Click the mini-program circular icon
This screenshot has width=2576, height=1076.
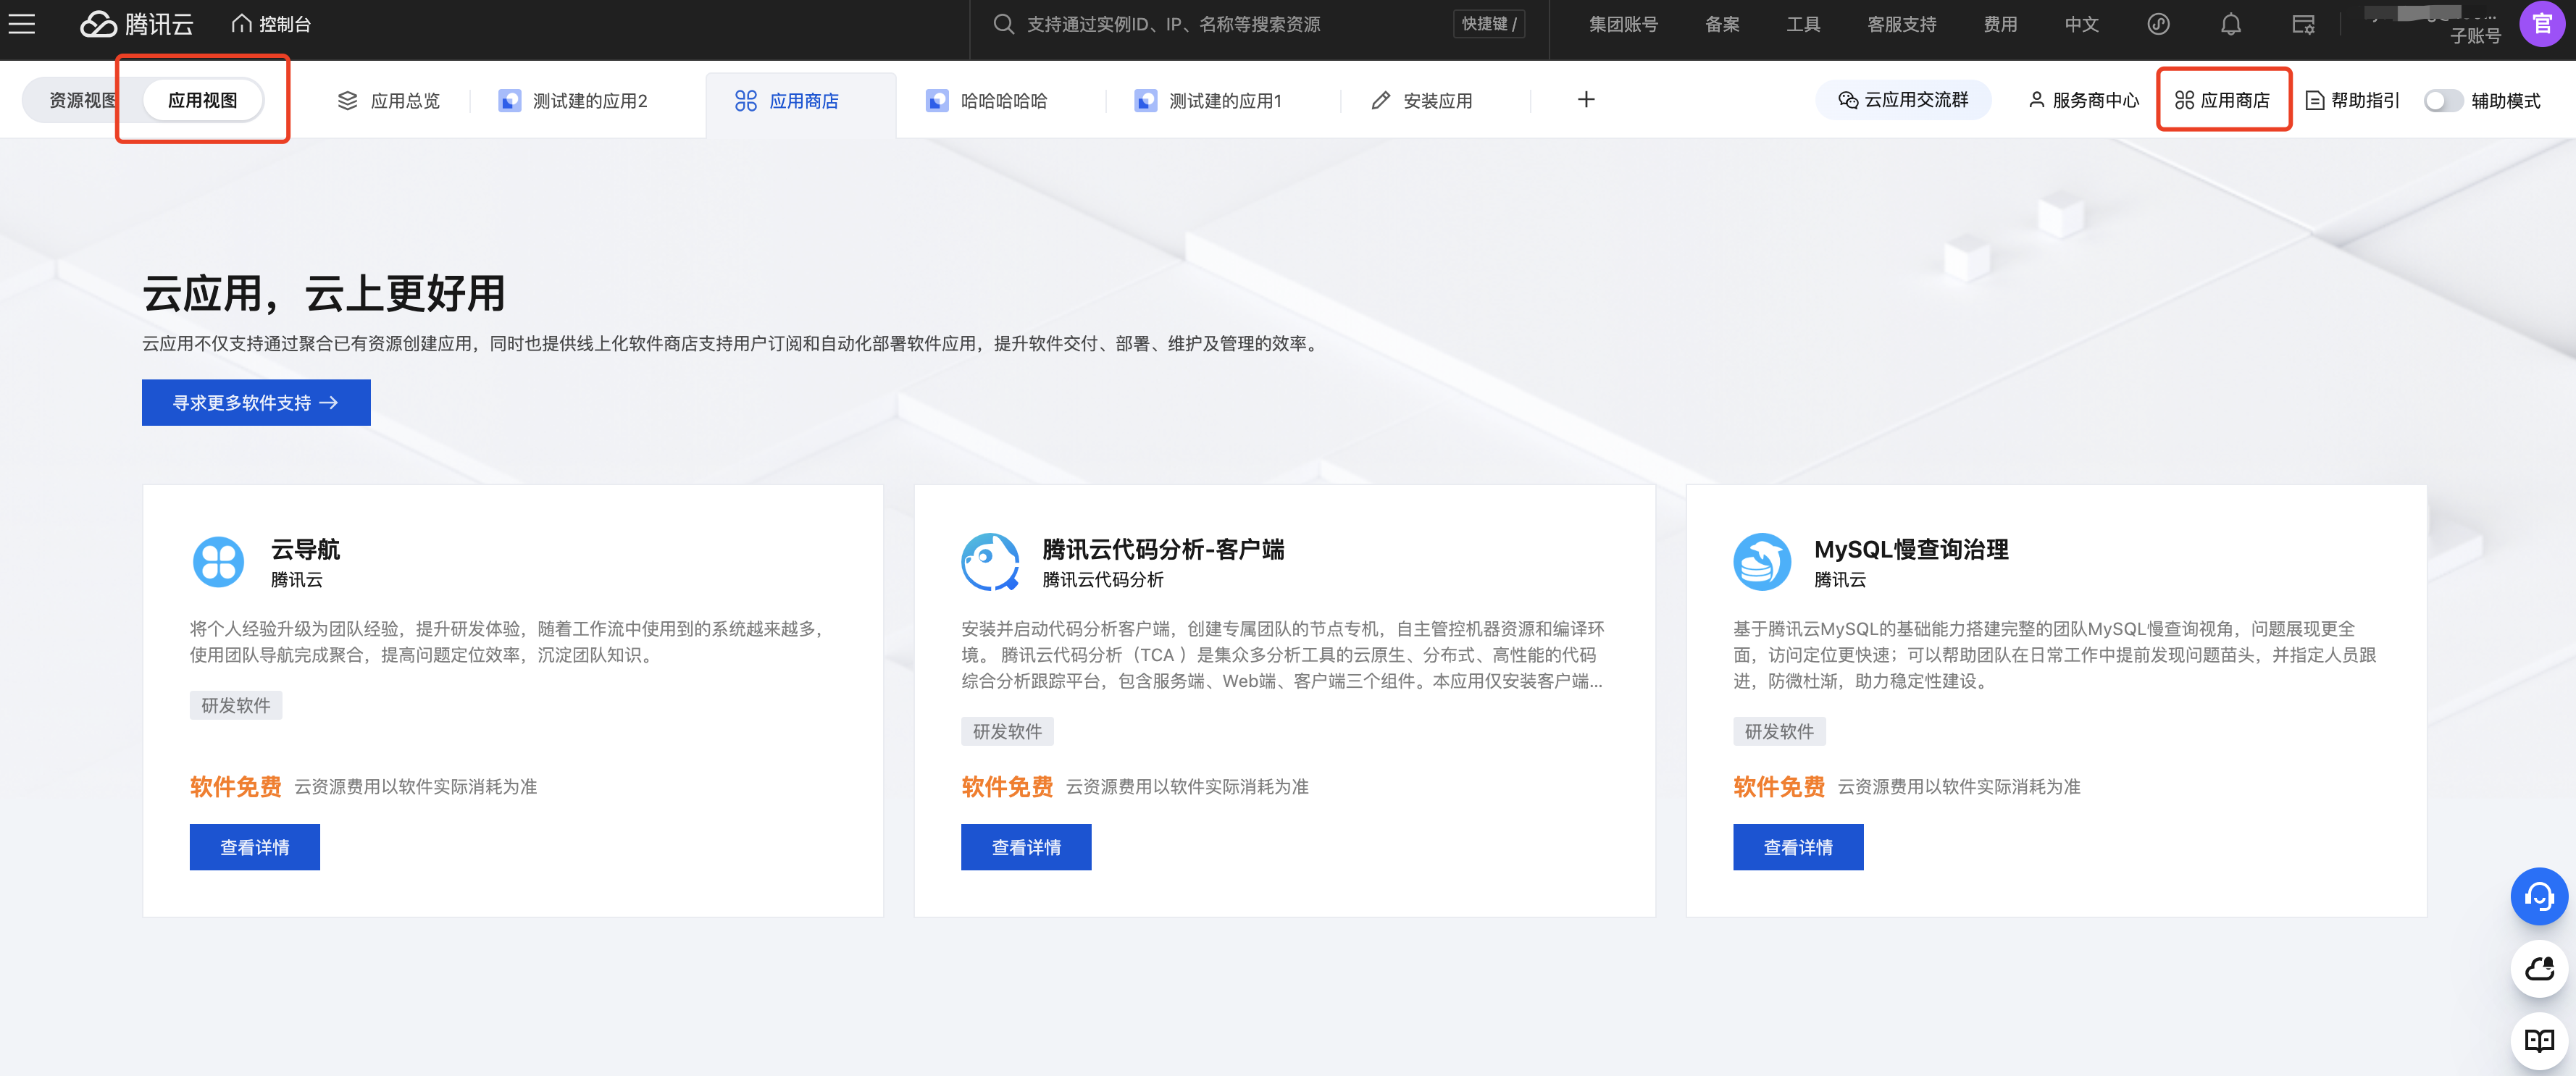coord(2158,24)
